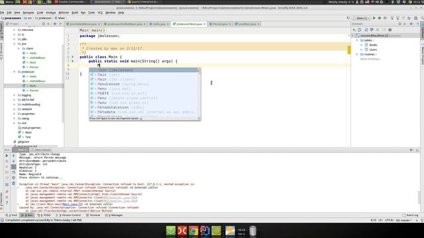Open the Navigate menu
424x238 pixels.
pyautogui.click(x=28, y=13)
